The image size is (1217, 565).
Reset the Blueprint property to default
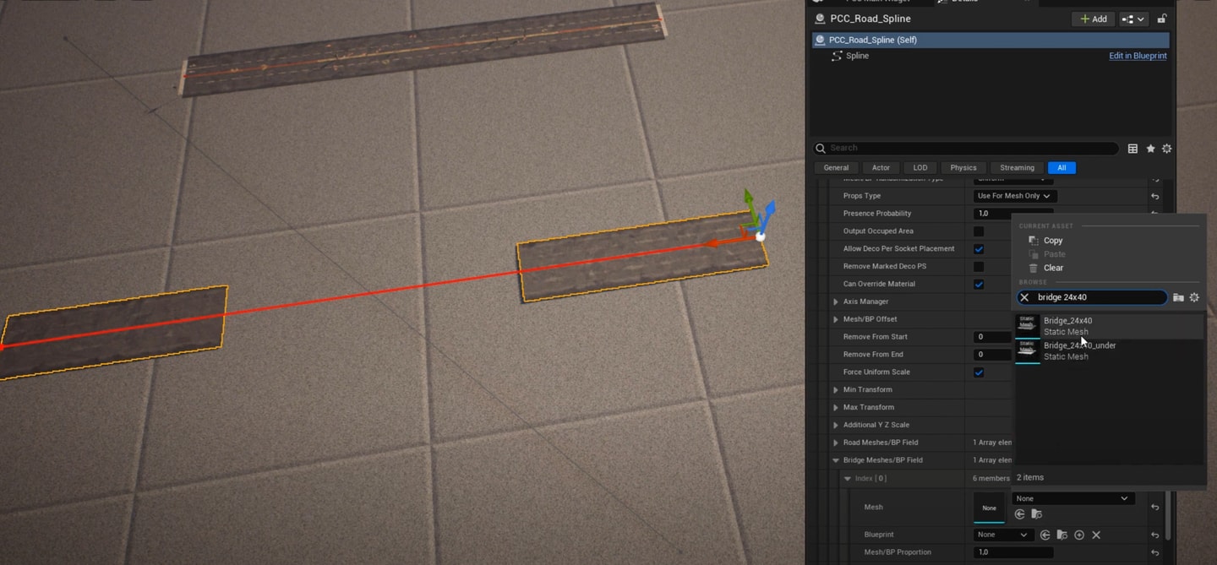click(x=1155, y=535)
